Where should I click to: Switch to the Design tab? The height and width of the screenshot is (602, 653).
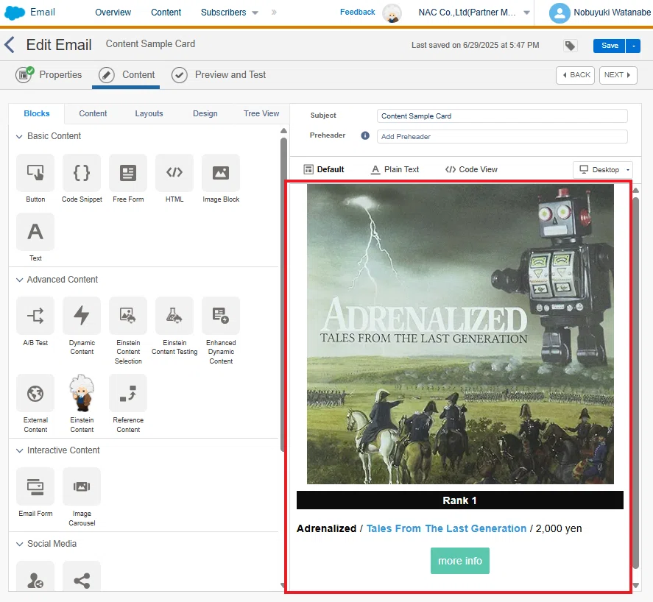[x=205, y=113]
